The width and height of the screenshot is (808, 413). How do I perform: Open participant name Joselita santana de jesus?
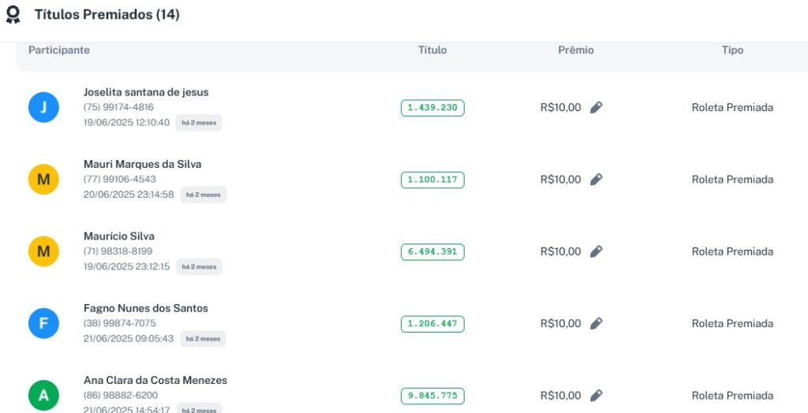coord(146,92)
